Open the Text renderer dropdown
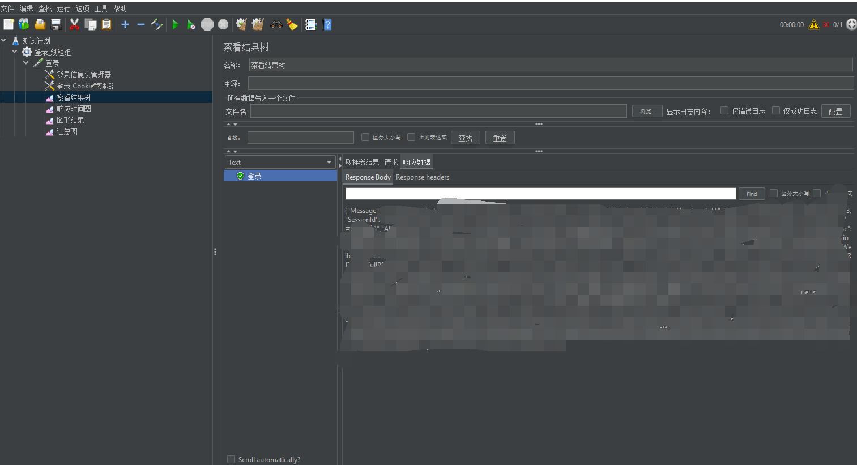The image size is (857, 465). tap(280, 162)
